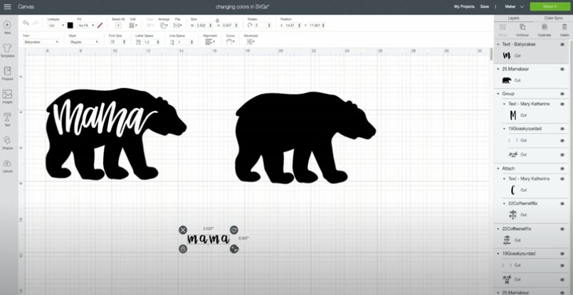Open the Style Regular dropdown

84,42
